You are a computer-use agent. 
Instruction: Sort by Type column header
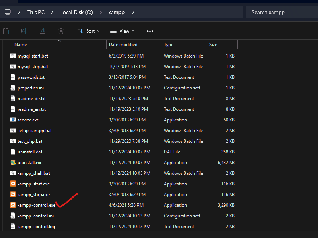click(x=169, y=45)
